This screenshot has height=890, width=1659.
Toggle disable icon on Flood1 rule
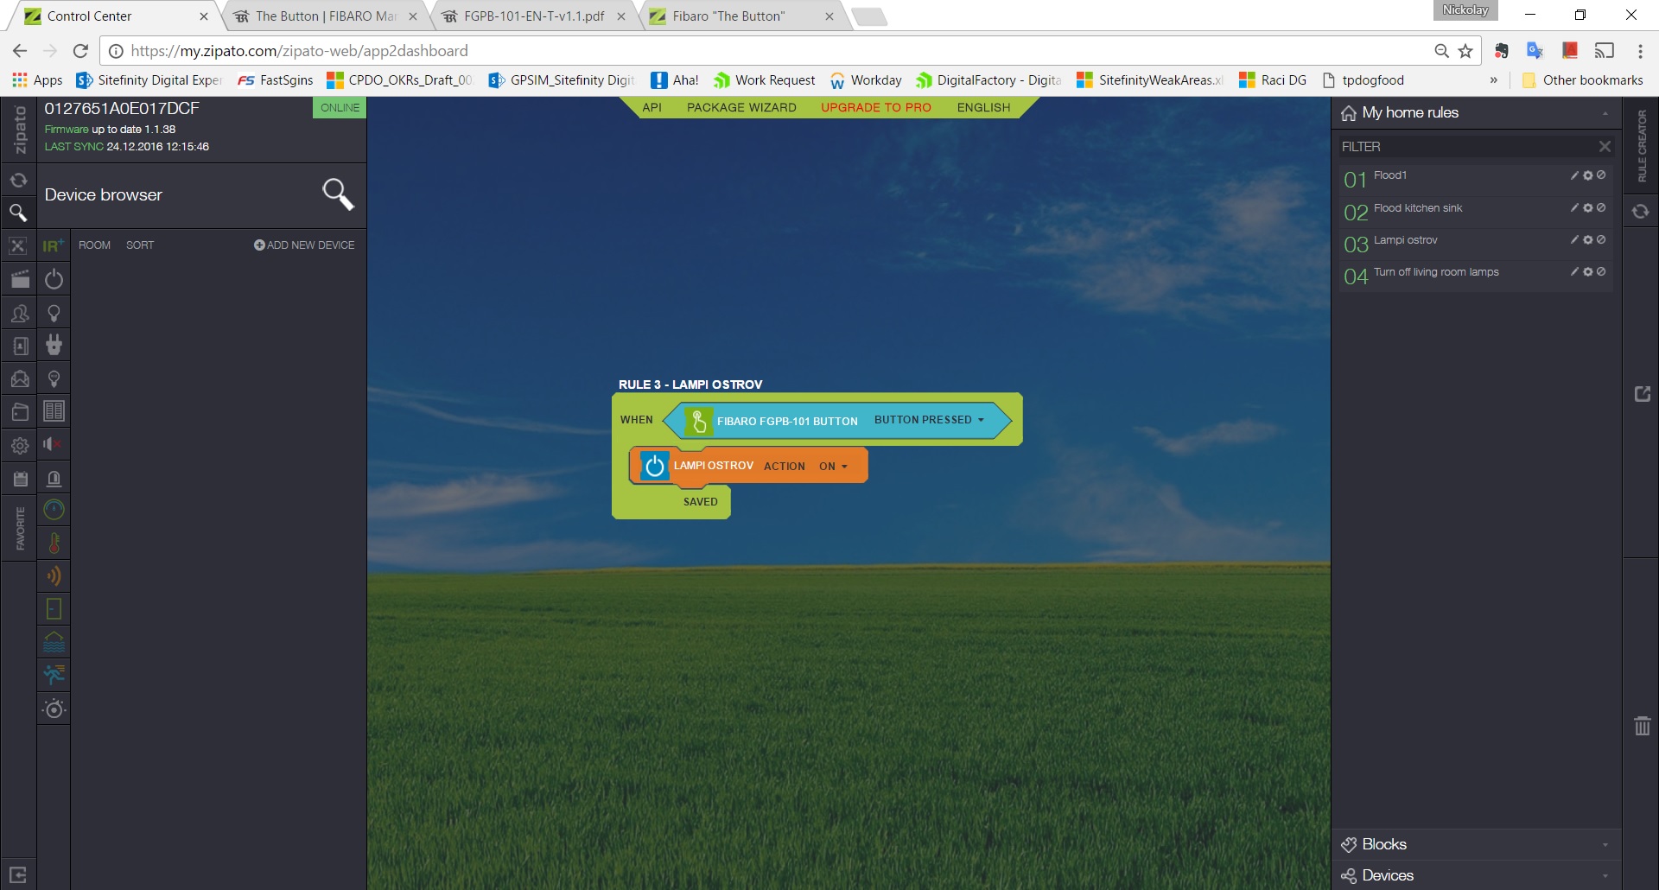pyautogui.click(x=1601, y=175)
